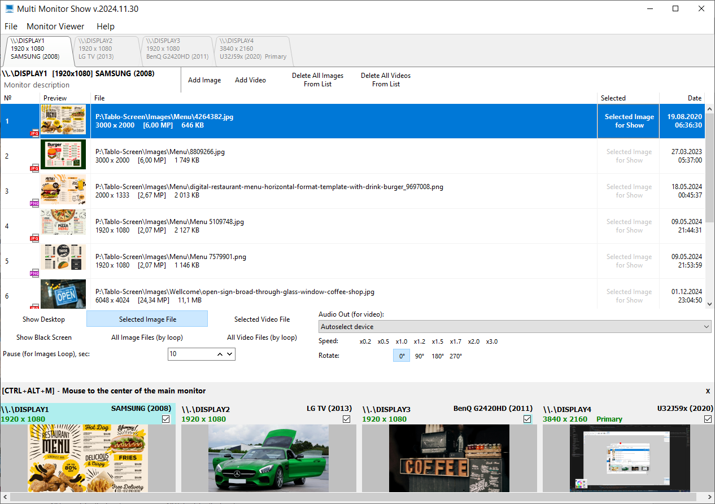Set playback speed to x1.5
The height and width of the screenshot is (504, 715).
[x=437, y=341]
